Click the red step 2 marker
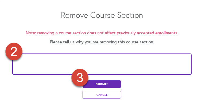 (x=14, y=51)
